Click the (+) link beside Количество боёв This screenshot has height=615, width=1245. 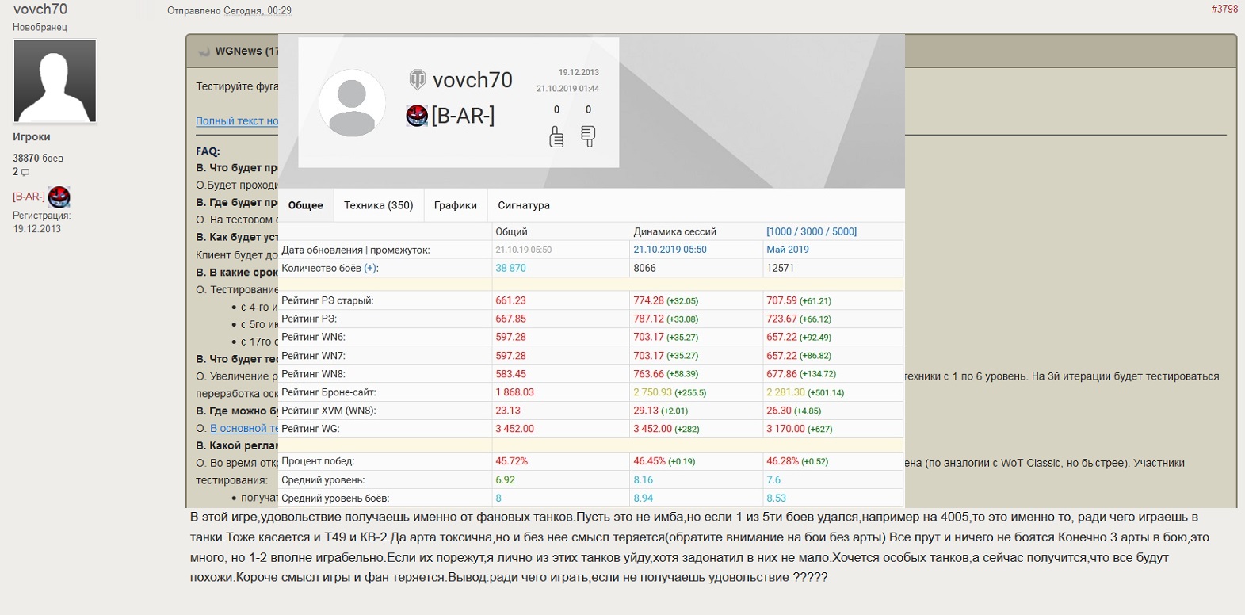(x=370, y=268)
